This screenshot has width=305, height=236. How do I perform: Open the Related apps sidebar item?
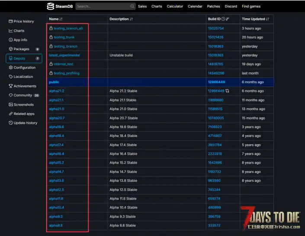point(22,113)
